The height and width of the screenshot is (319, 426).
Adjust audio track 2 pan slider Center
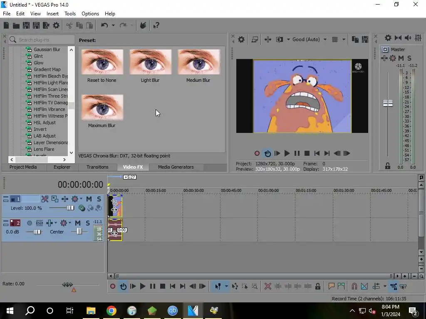(79, 231)
